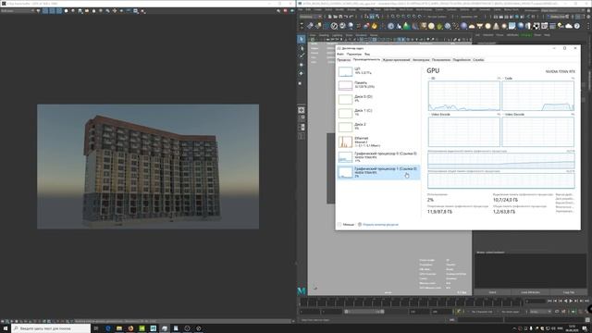Click Select button in Maya Attribute Editor
This screenshot has height=333, width=592.
point(492,292)
